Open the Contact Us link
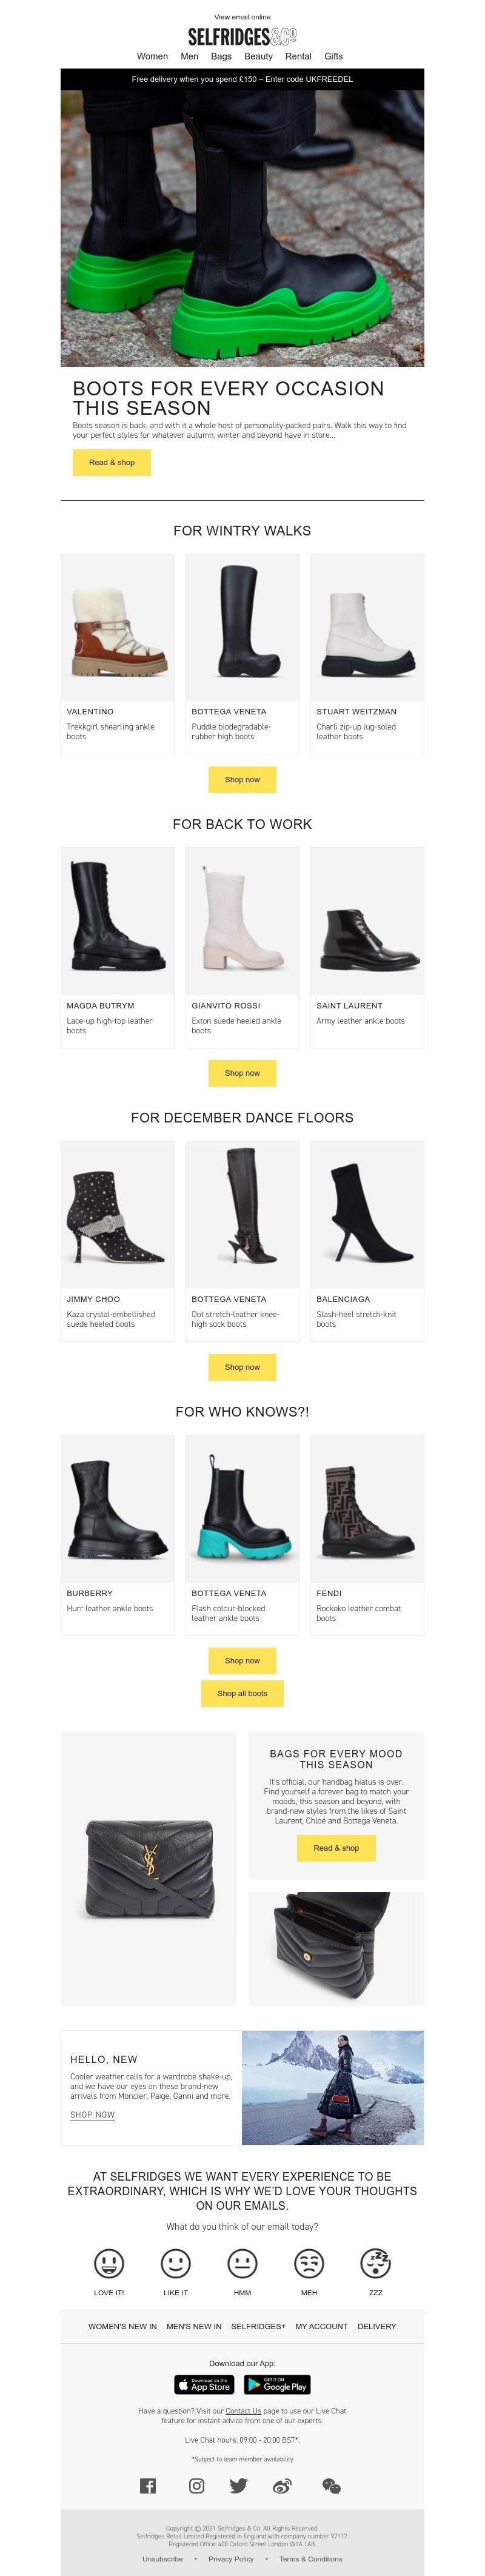The height and width of the screenshot is (2576, 485). pyautogui.click(x=243, y=2411)
